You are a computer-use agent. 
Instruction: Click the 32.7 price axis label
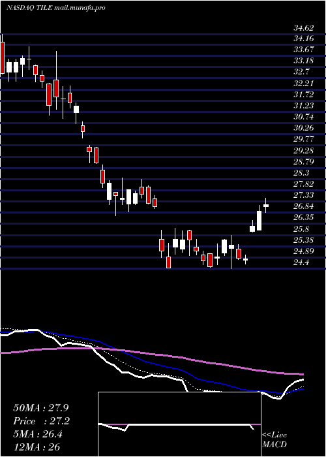coord(302,72)
